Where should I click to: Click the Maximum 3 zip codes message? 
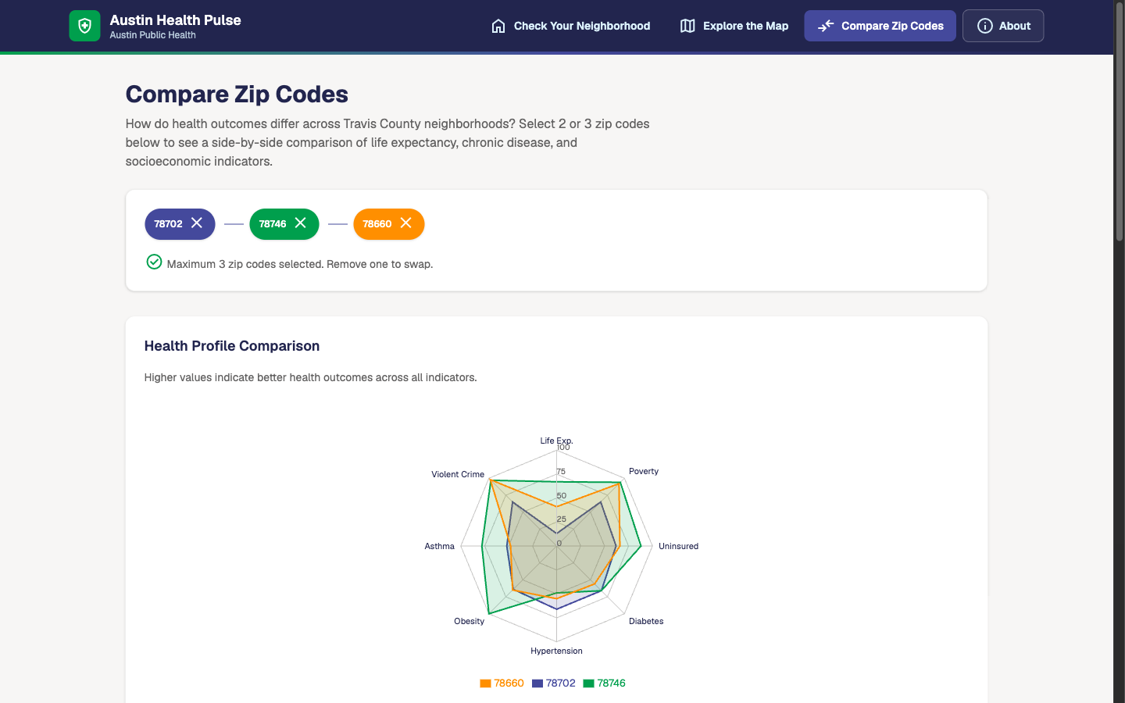300,264
